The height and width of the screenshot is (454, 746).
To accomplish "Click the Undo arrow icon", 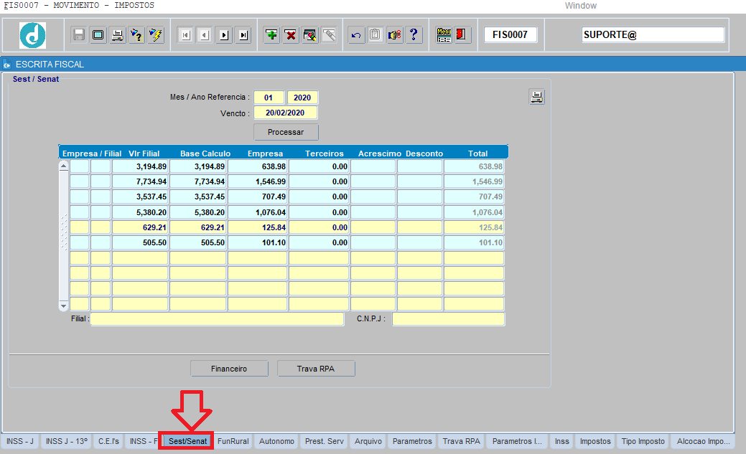I will point(356,35).
